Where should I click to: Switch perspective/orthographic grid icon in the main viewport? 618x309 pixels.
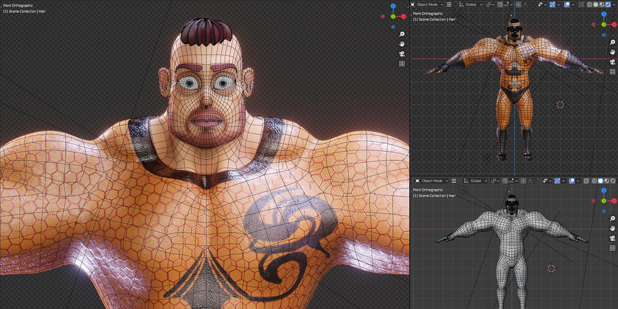[x=402, y=63]
